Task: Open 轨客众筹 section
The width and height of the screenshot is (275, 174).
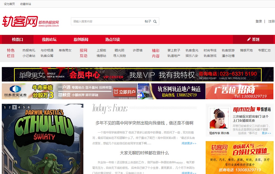Action: pyautogui.click(x=47, y=56)
